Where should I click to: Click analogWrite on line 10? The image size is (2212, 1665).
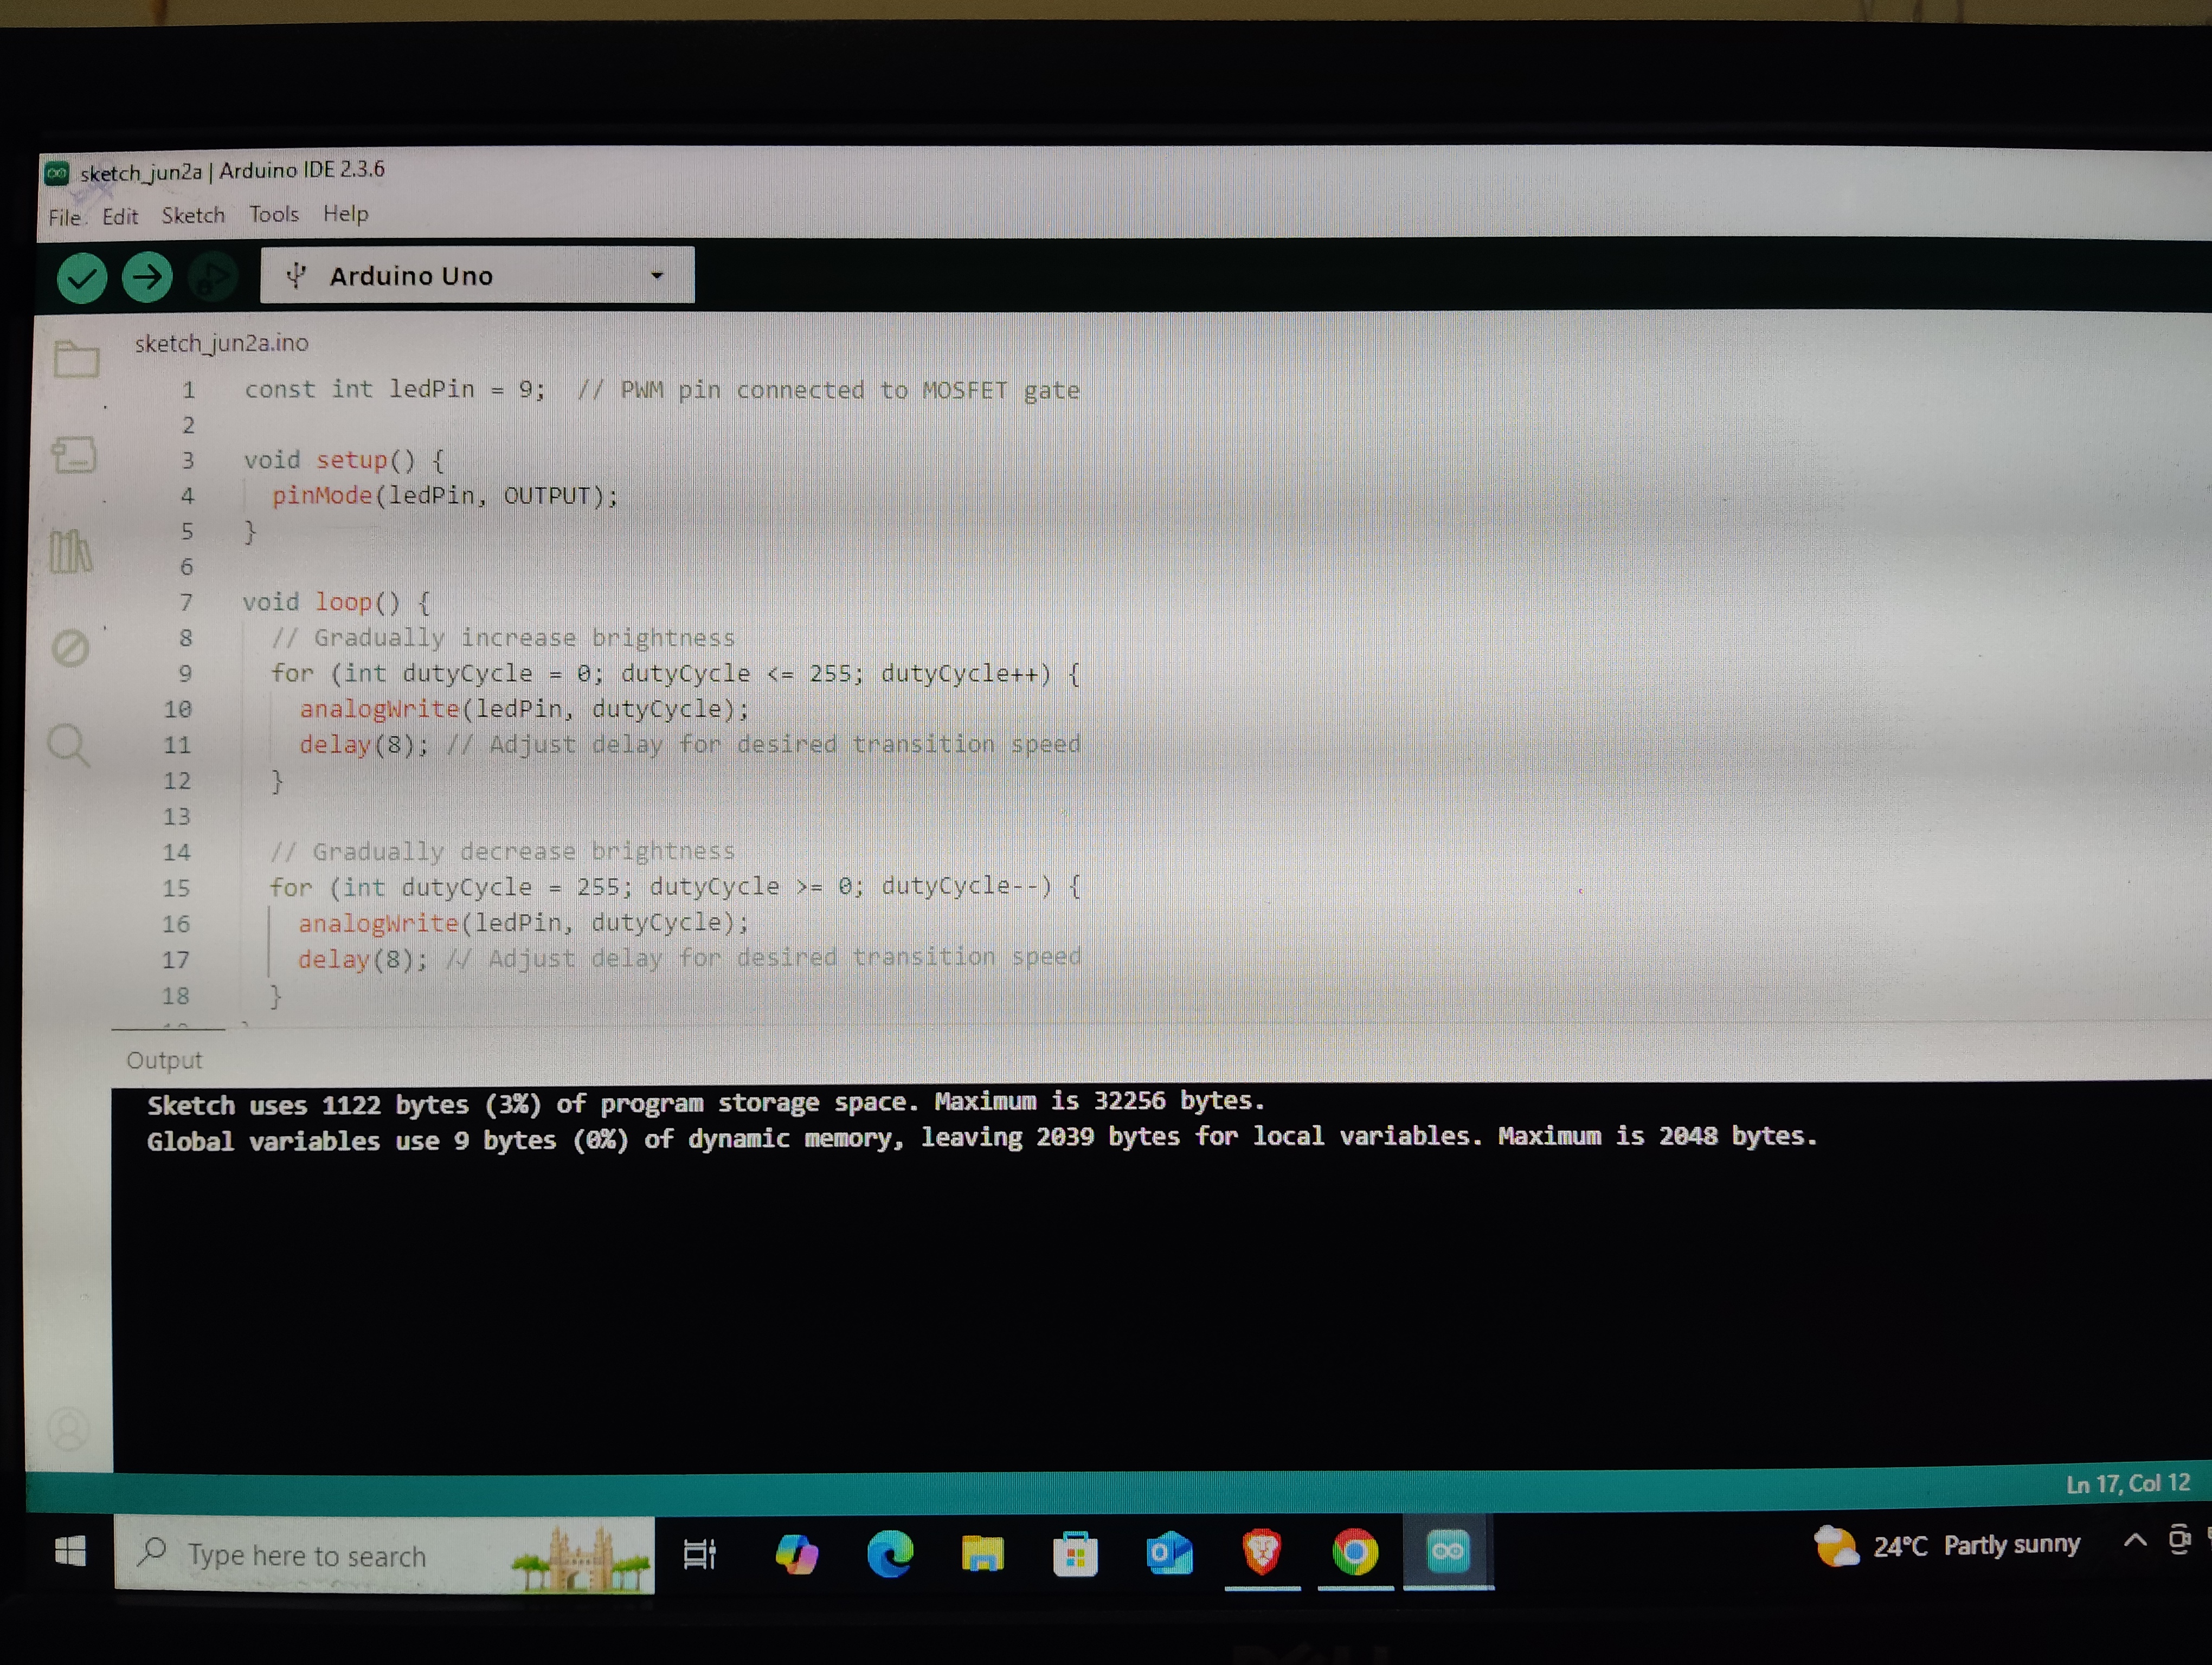[379, 709]
